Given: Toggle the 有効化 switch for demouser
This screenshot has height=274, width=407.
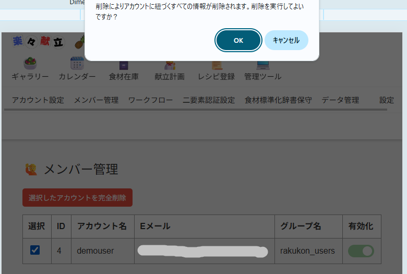Looking at the screenshot, I should (361, 251).
